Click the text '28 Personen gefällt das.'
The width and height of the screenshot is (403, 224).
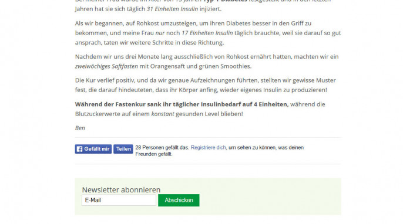[162, 148]
